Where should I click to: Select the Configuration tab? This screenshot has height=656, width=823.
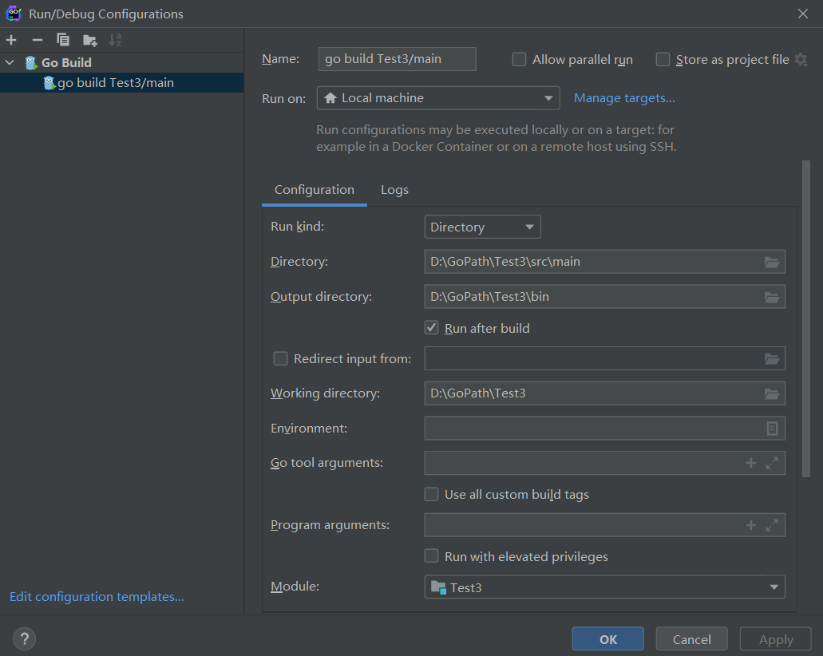315,190
